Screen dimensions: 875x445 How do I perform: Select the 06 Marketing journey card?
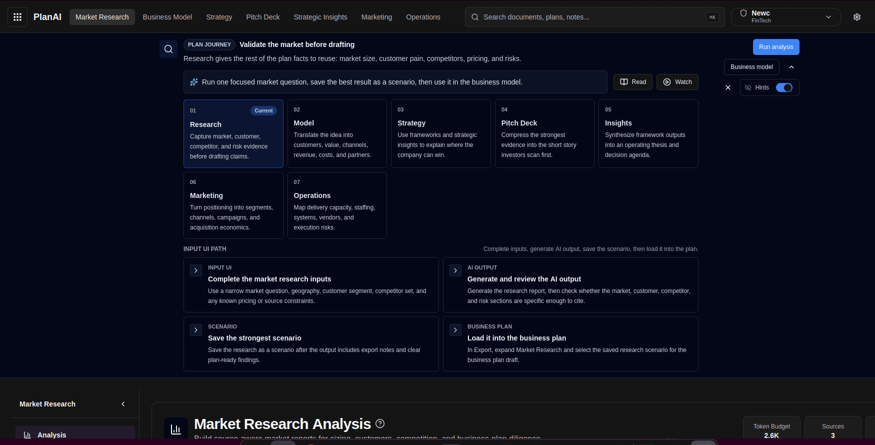pyautogui.click(x=233, y=205)
